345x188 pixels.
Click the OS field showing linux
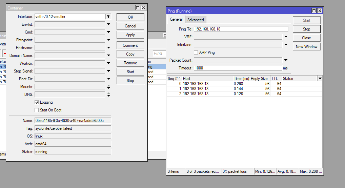point(73,136)
